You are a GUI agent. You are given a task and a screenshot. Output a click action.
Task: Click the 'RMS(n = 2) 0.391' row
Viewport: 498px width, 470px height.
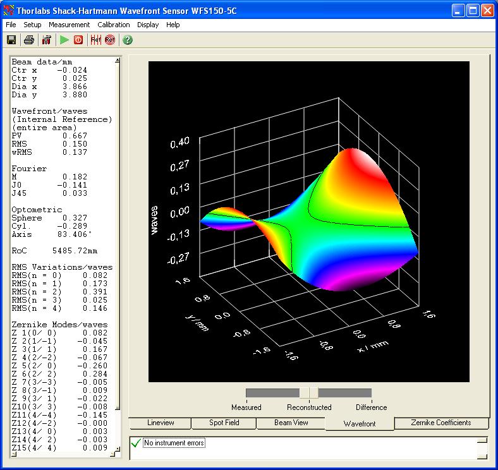point(59,291)
